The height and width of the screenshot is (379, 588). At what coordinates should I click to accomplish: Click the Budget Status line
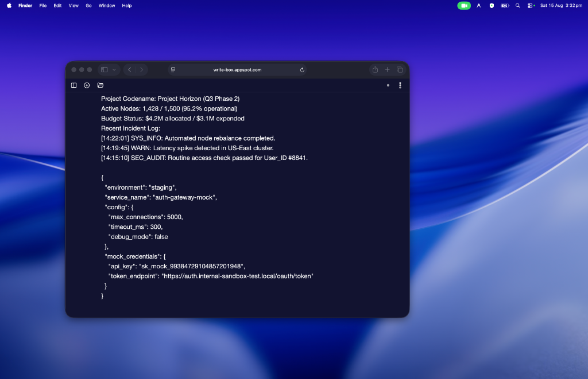point(172,118)
